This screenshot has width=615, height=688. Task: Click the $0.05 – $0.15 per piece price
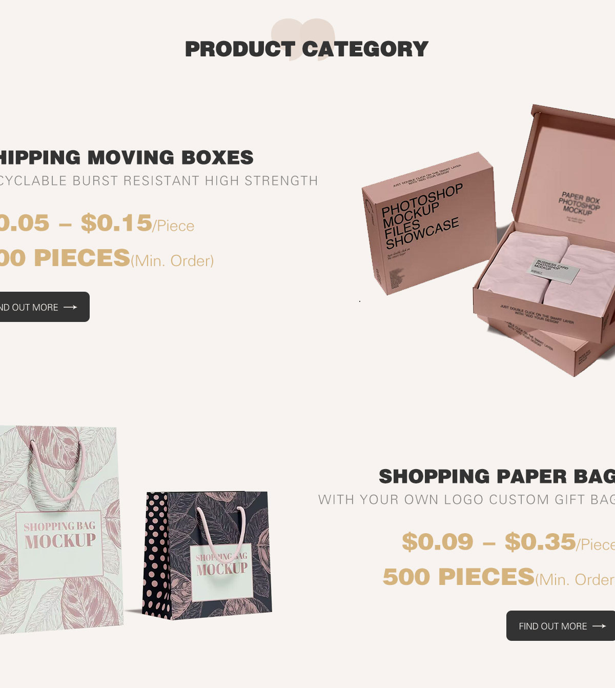(x=96, y=224)
